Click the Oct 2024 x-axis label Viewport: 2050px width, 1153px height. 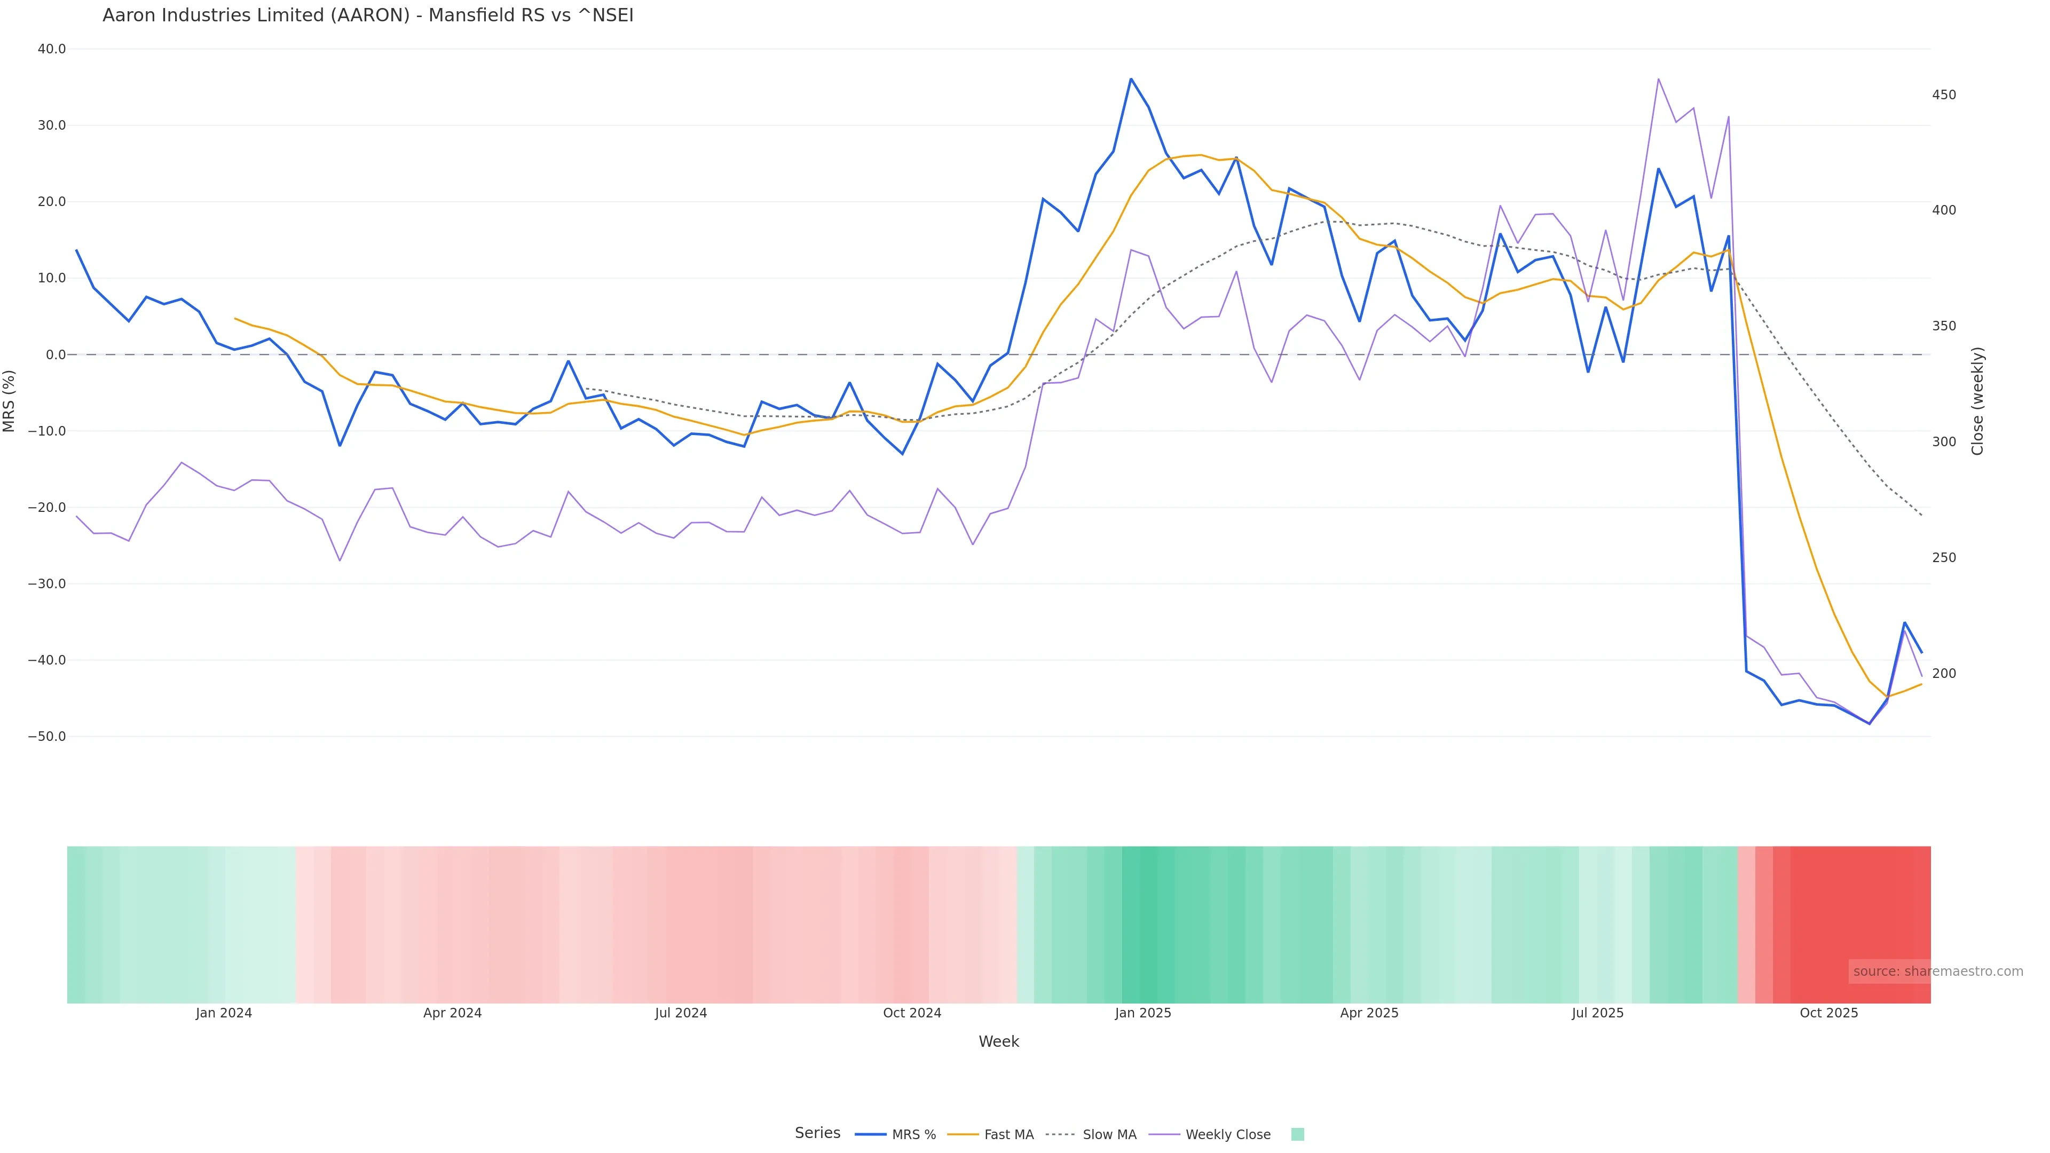click(912, 1014)
